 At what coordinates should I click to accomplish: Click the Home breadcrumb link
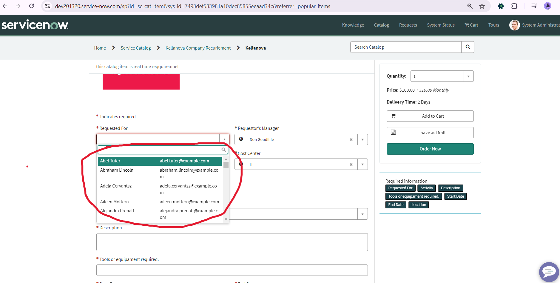click(100, 48)
